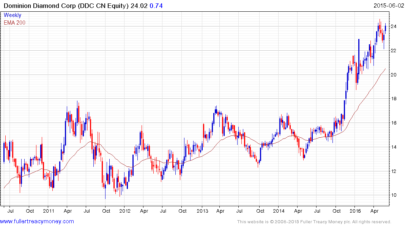408x227 pixels.
Task: Click the 2012 year axis label
Action: click(124, 211)
